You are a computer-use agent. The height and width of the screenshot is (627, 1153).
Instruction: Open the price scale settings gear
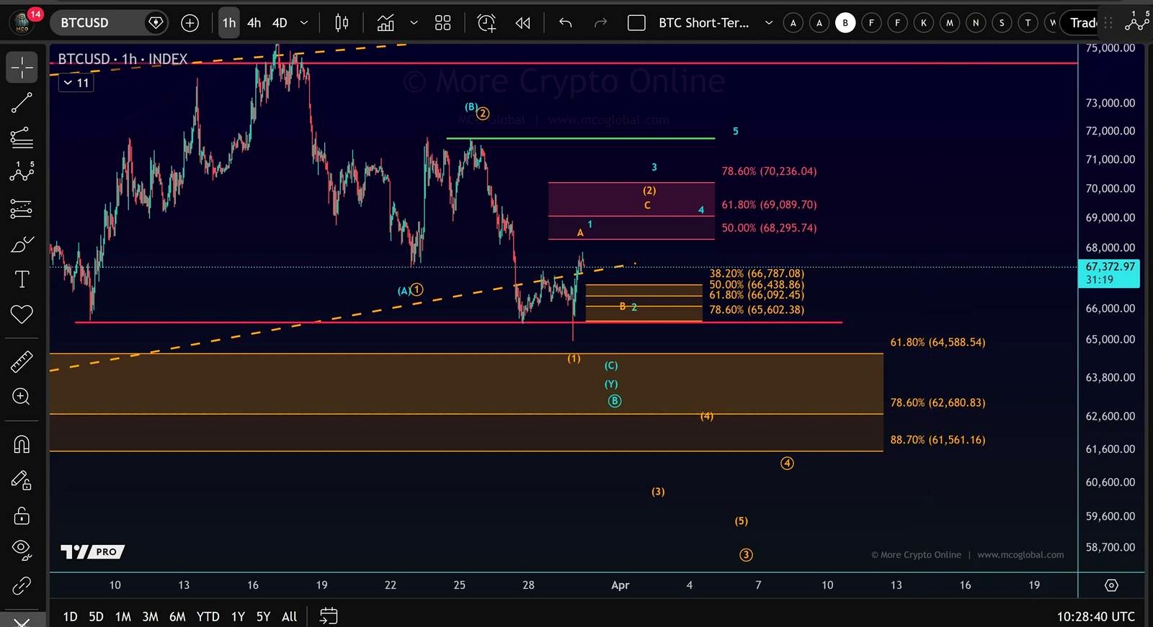(1111, 585)
